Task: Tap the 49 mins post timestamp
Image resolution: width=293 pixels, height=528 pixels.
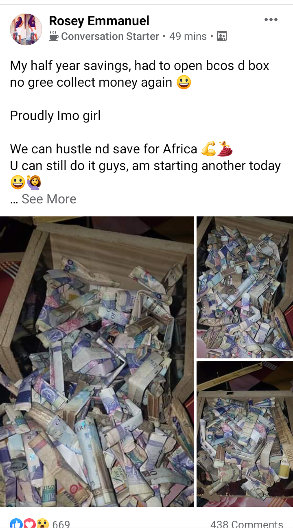Action: 188,36
